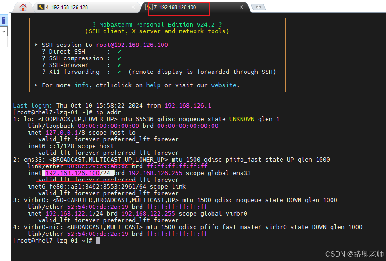
Task: Click the highlighted 192.168.126.100/24 address
Action: (78, 173)
